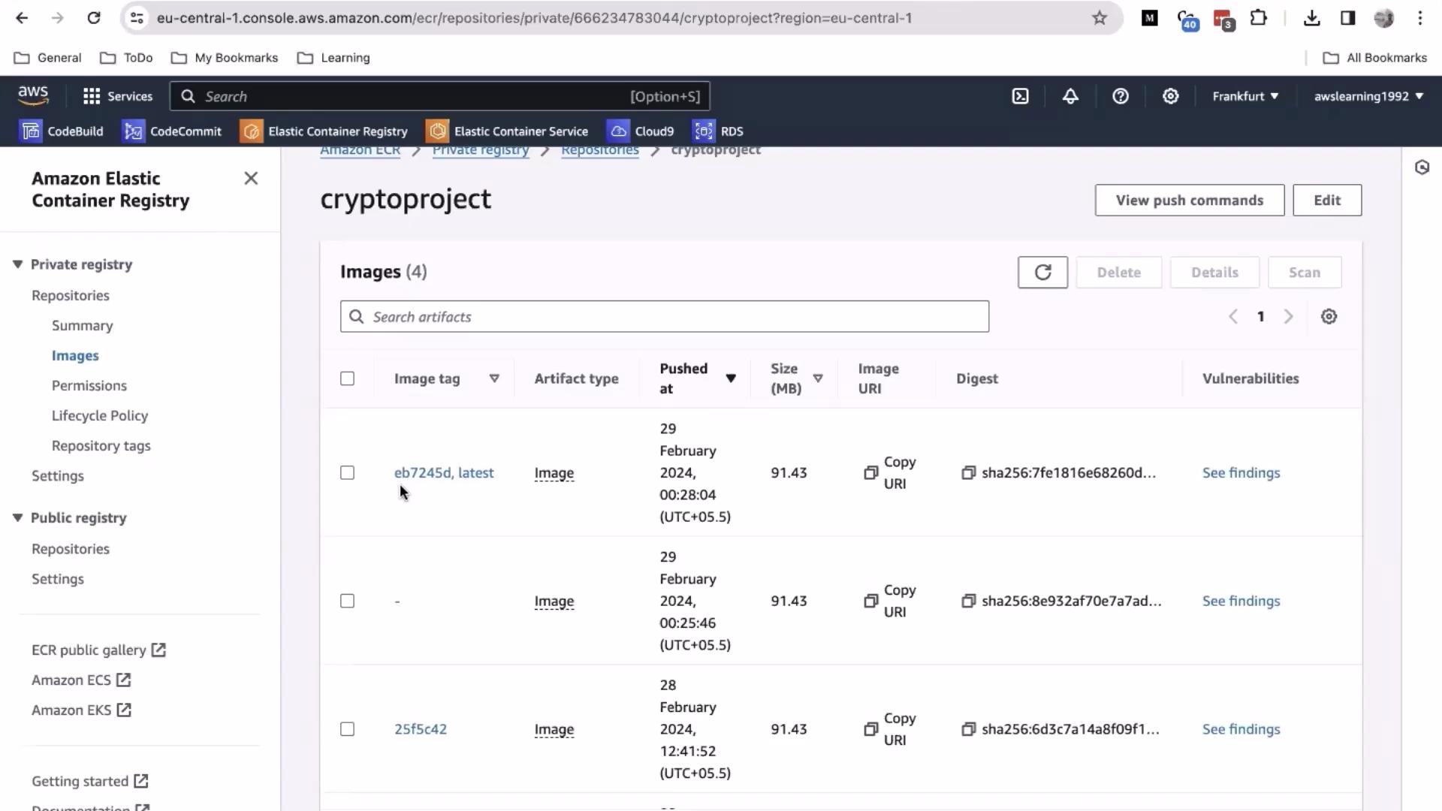Open Cloud9 shortcut in favorites bar
The width and height of the screenshot is (1442, 811).
[641, 131]
